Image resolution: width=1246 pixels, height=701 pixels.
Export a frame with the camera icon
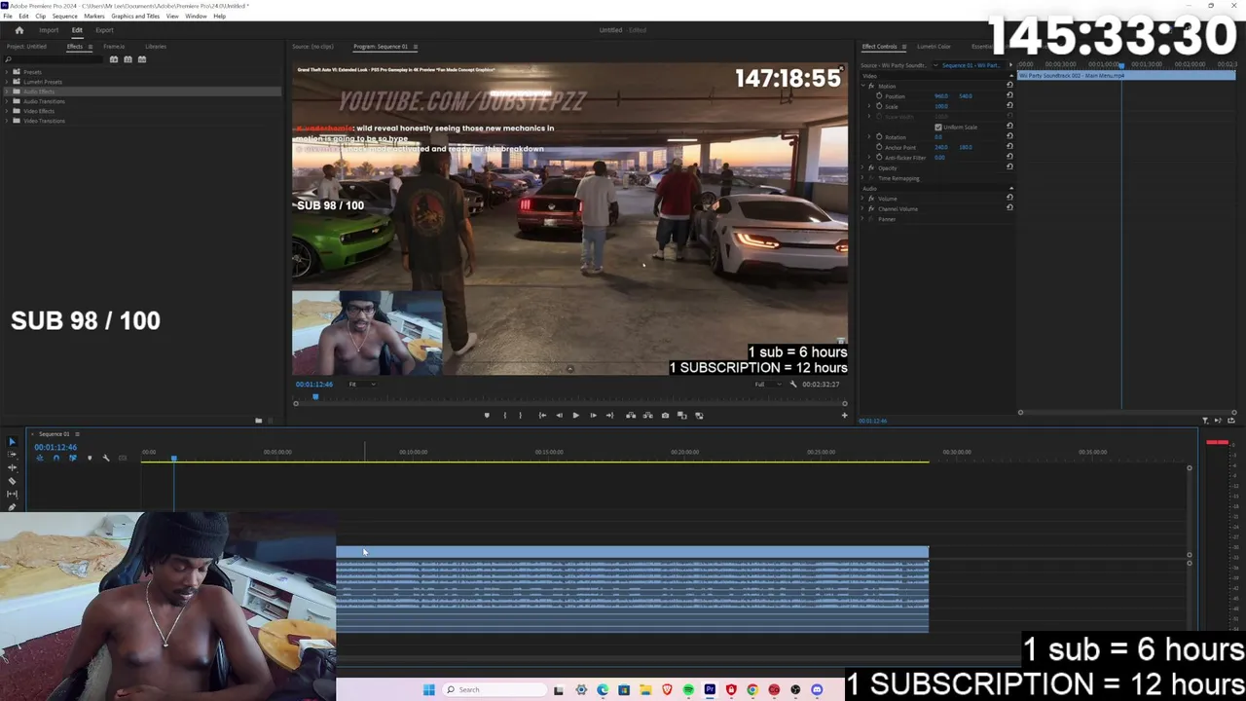665,416
